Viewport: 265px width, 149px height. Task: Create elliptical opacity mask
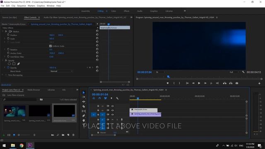coord(9,64)
